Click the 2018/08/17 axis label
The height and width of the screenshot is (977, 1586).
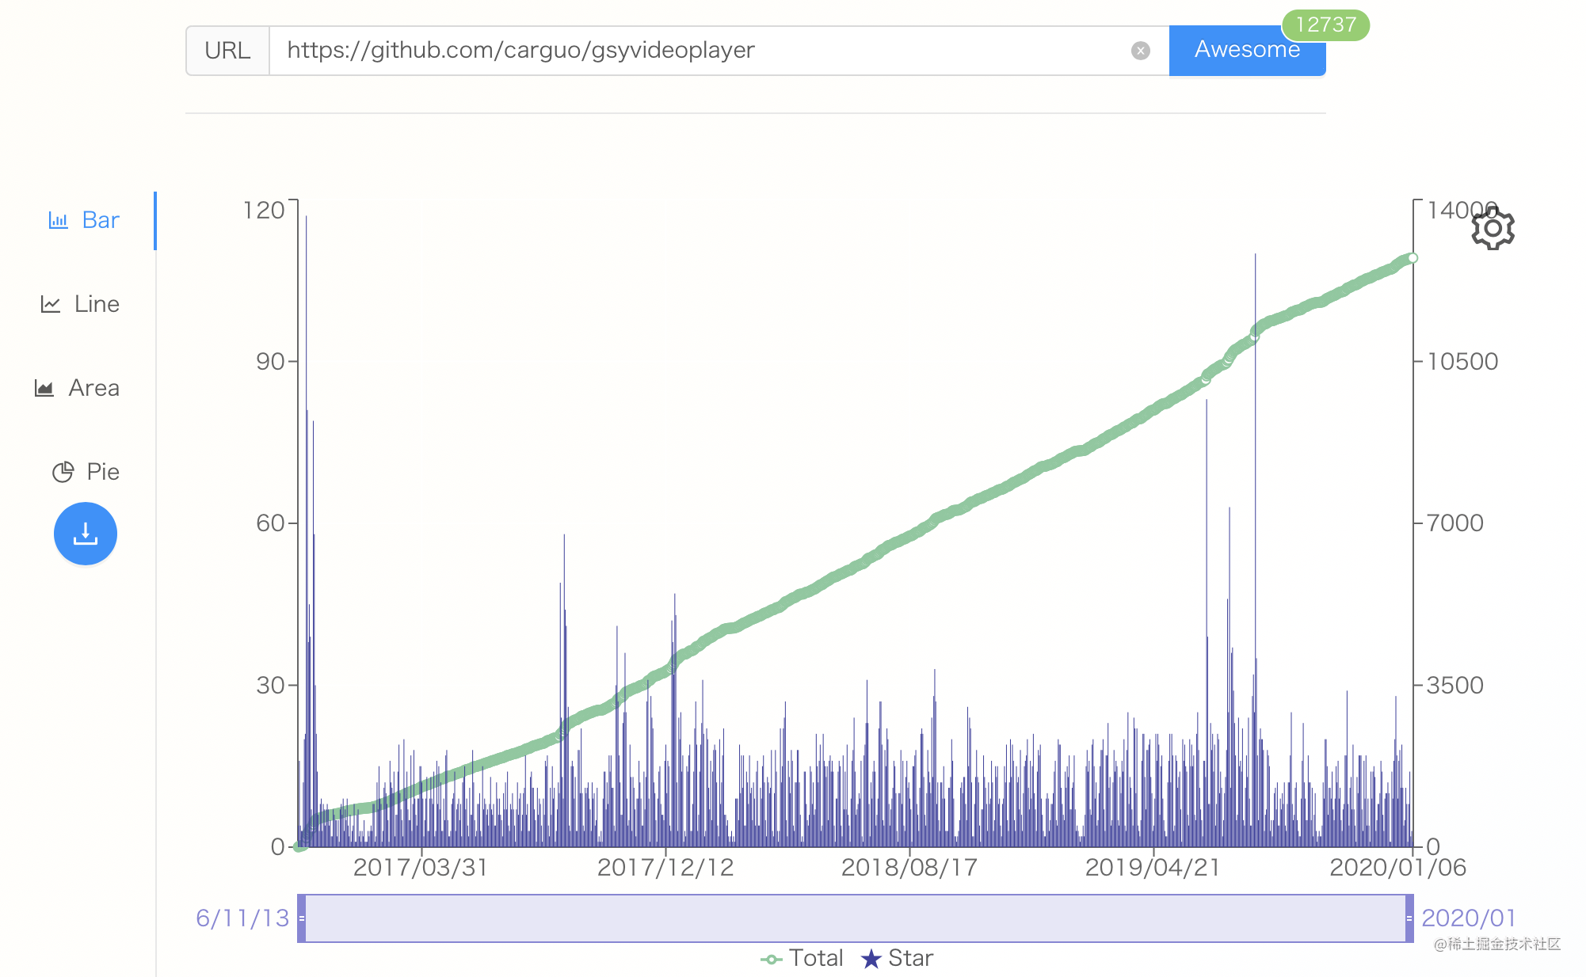[909, 868]
